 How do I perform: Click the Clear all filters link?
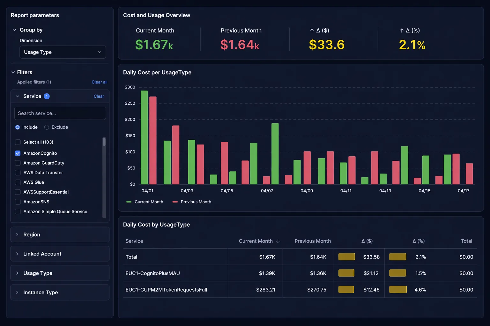[99, 82]
